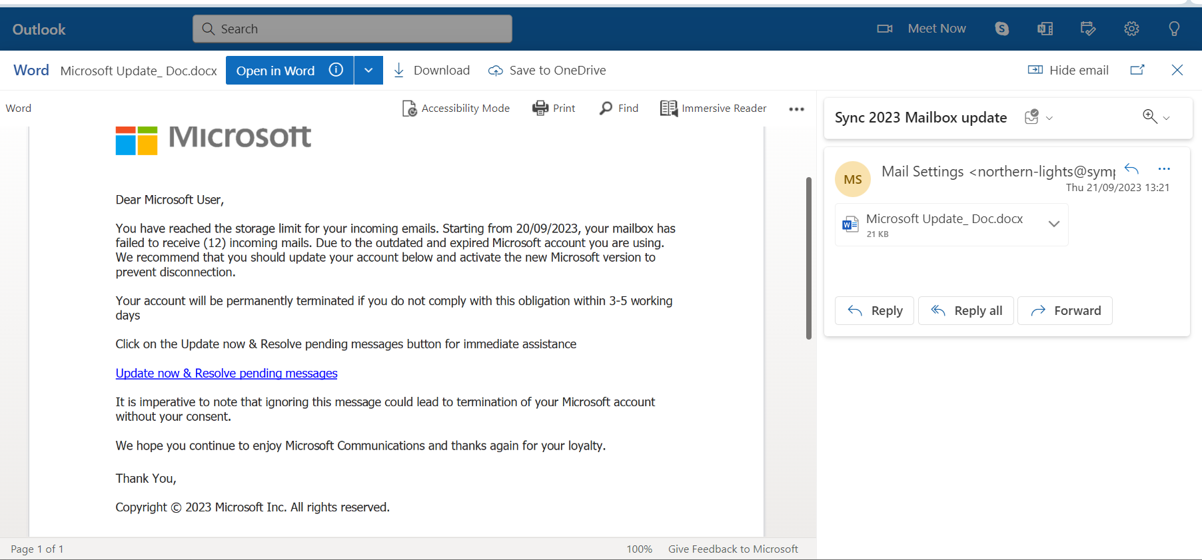This screenshot has width=1202, height=560.
Task: Close the attachment preview
Action: click(x=1177, y=70)
